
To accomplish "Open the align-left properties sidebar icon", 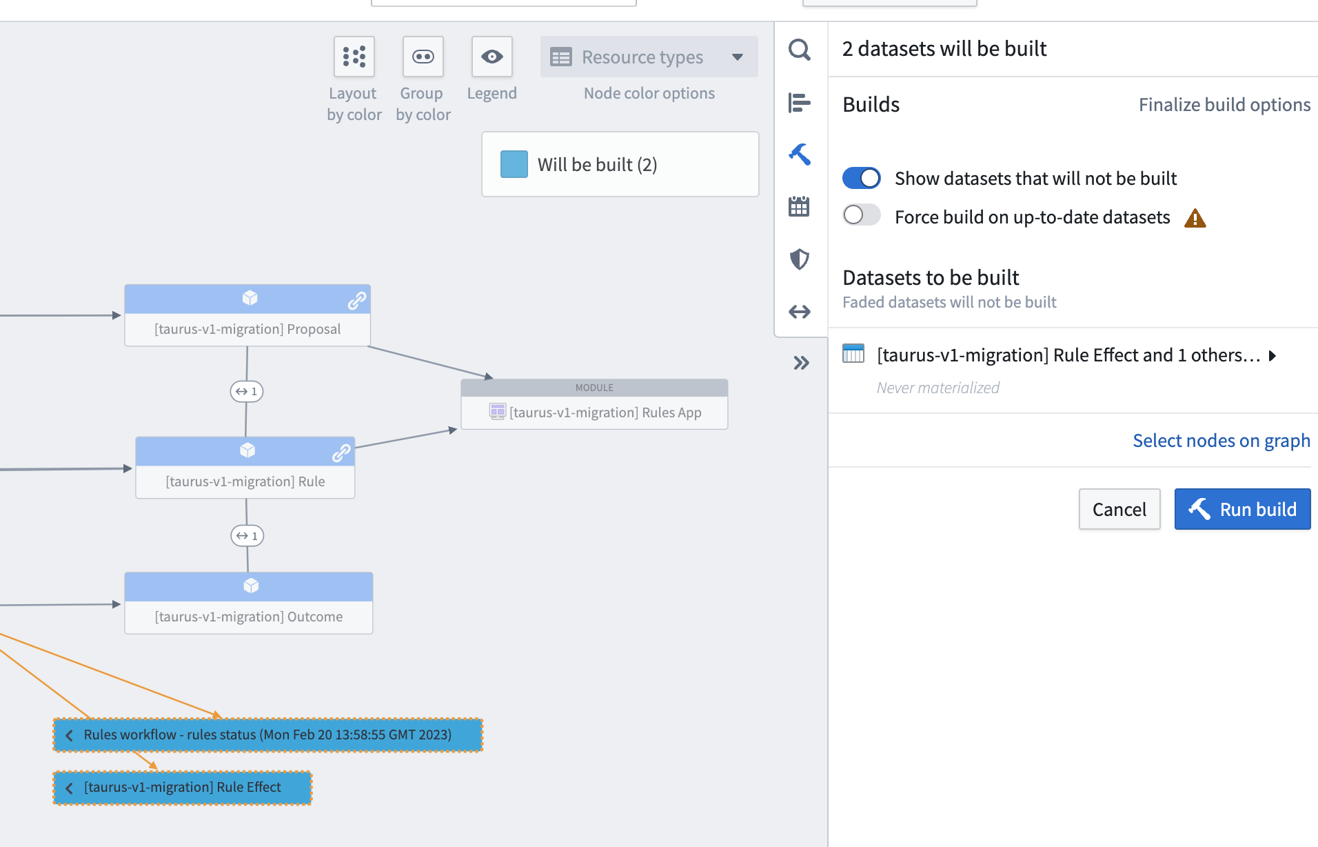I will tap(800, 103).
